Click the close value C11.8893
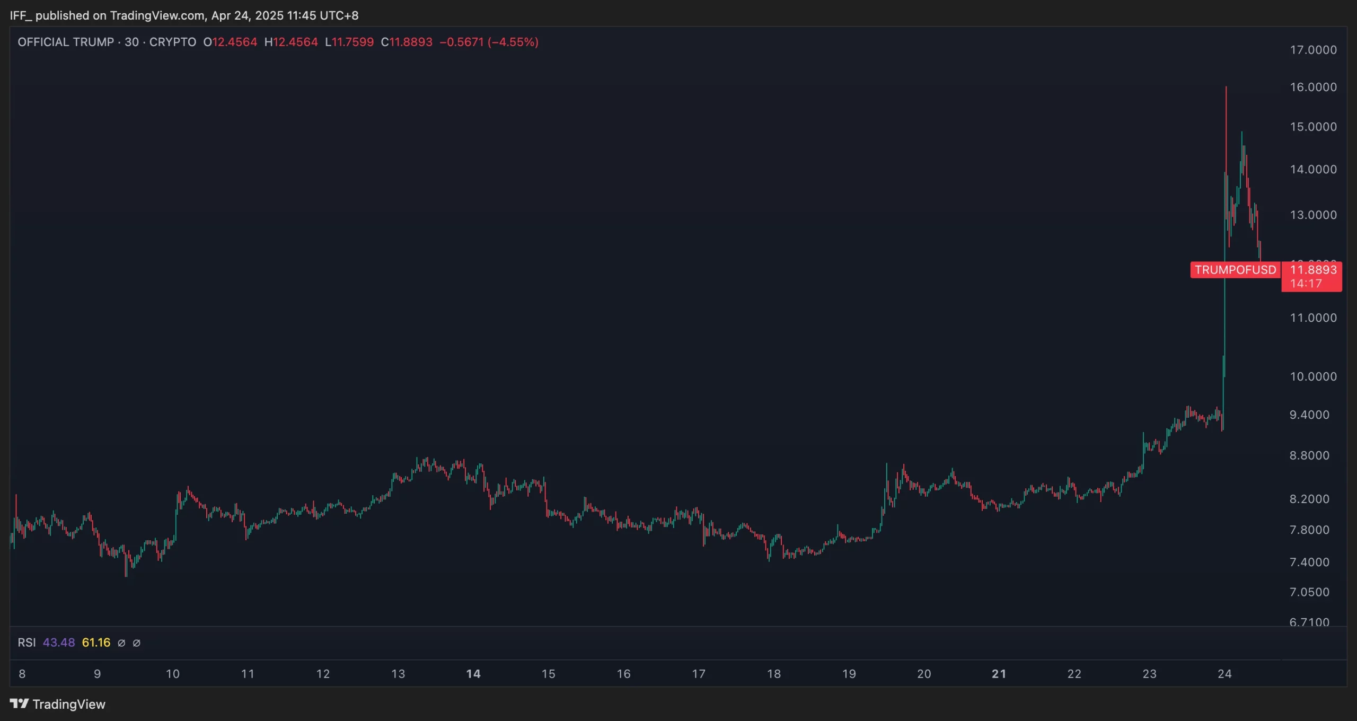The height and width of the screenshot is (721, 1357). coord(407,42)
